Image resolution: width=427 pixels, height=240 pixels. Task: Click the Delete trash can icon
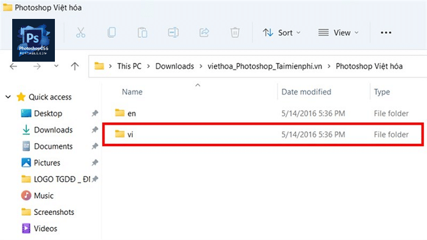235,32
